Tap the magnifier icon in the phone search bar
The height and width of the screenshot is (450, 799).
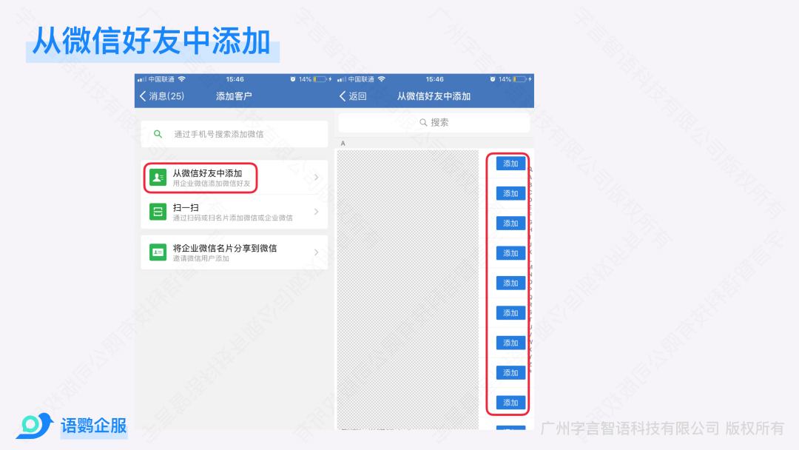click(158, 134)
